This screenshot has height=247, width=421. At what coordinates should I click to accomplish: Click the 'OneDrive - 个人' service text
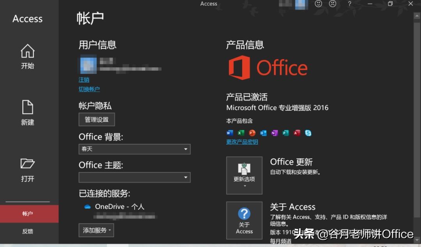(120, 207)
